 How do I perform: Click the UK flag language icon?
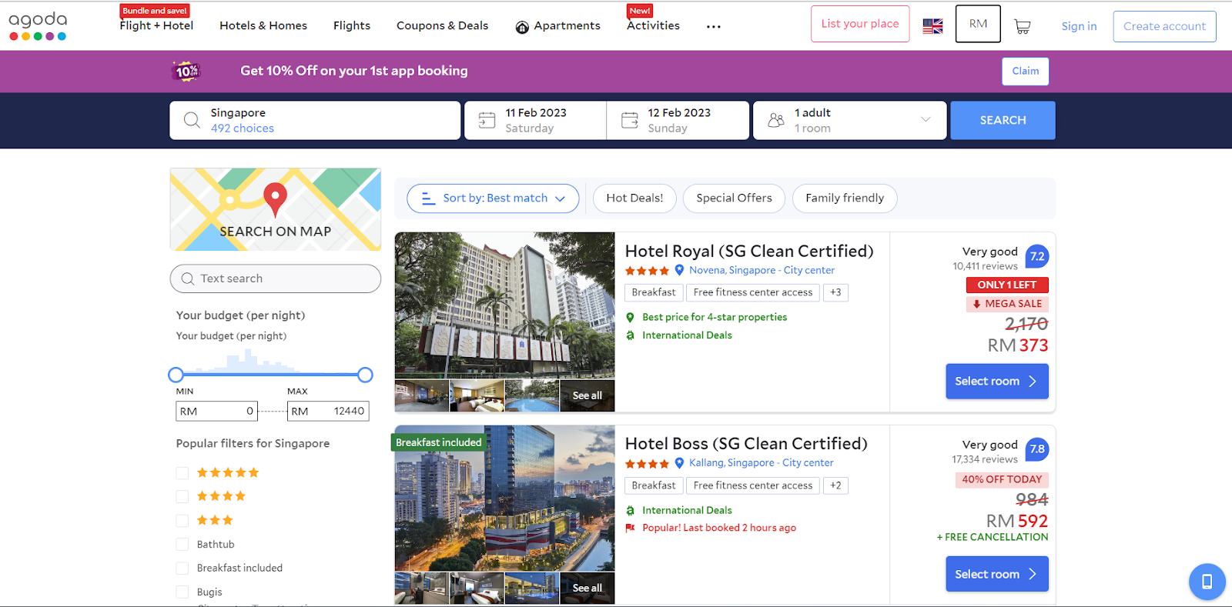click(x=932, y=26)
